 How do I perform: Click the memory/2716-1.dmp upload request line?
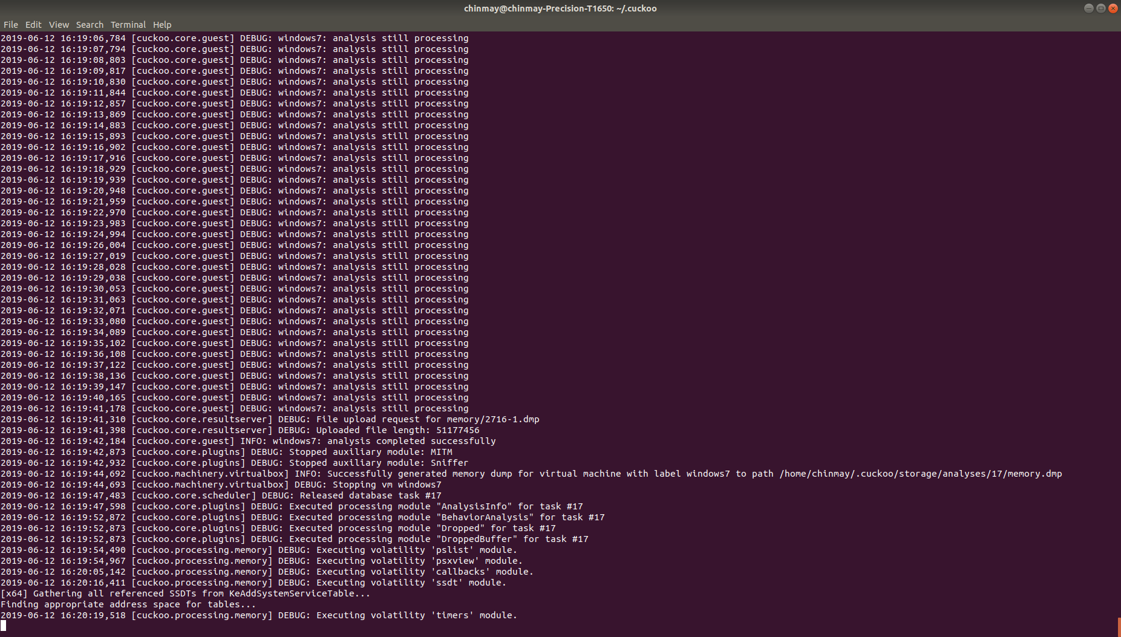pos(269,419)
